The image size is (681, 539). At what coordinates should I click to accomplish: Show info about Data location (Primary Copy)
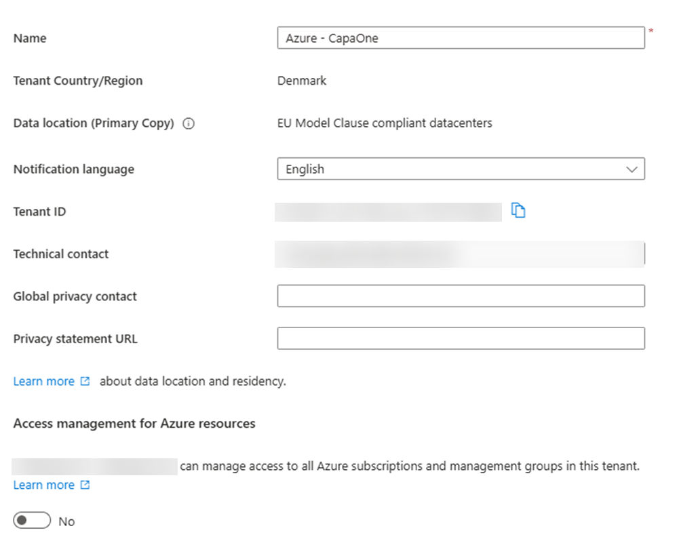click(x=189, y=123)
